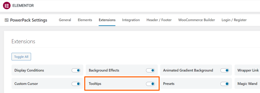Click the Magic Wand extension card
Image resolution: width=260 pixels, height=93 pixels.
coord(247,84)
